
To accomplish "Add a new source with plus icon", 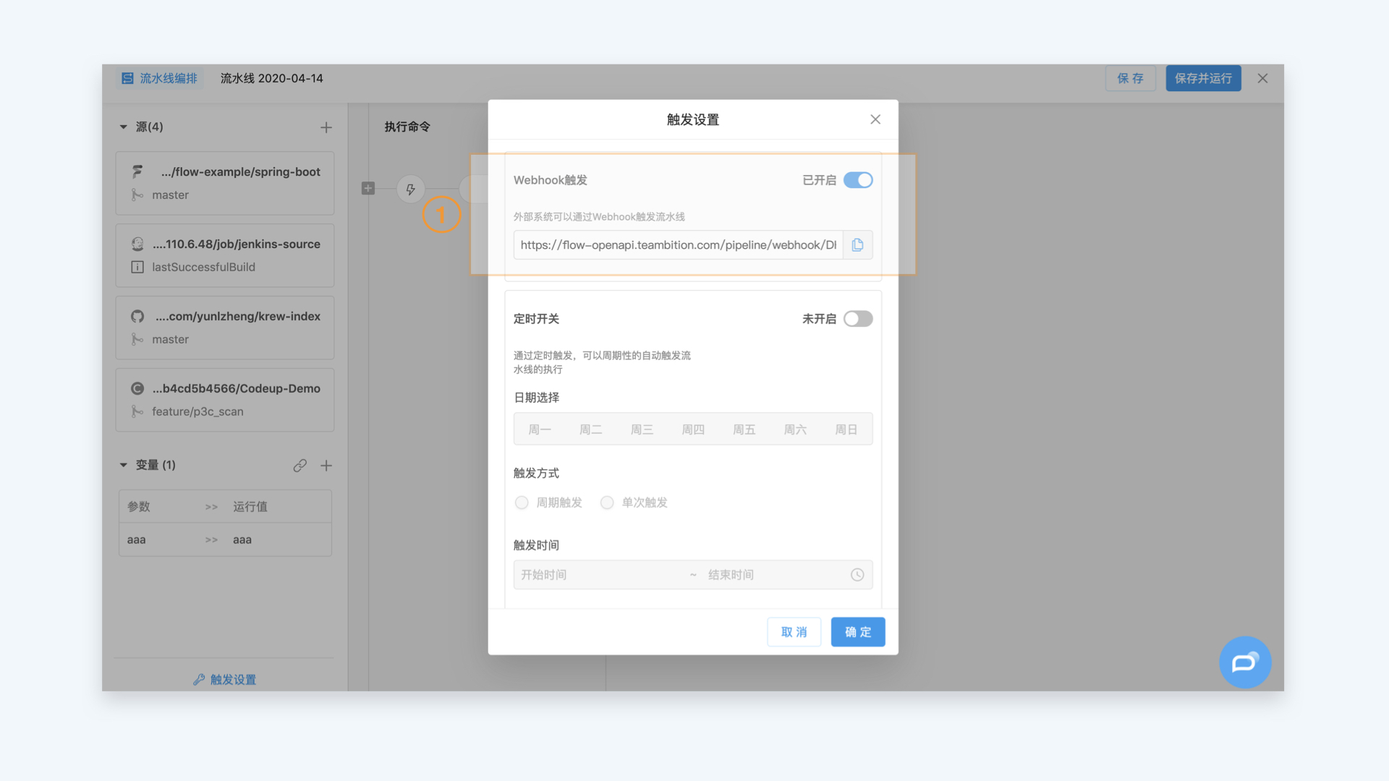I will [x=326, y=127].
